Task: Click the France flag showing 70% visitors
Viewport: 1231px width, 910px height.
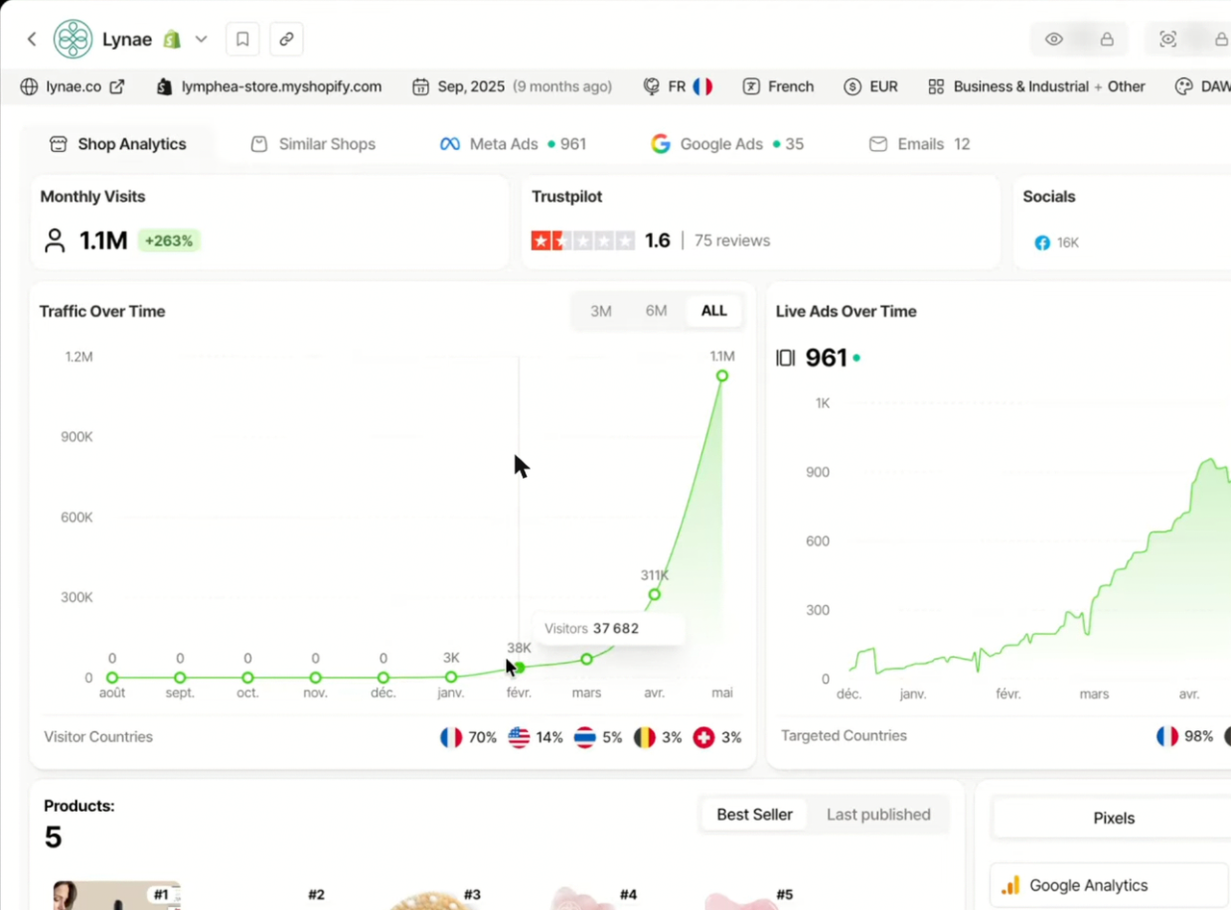Action: [451, 738]
